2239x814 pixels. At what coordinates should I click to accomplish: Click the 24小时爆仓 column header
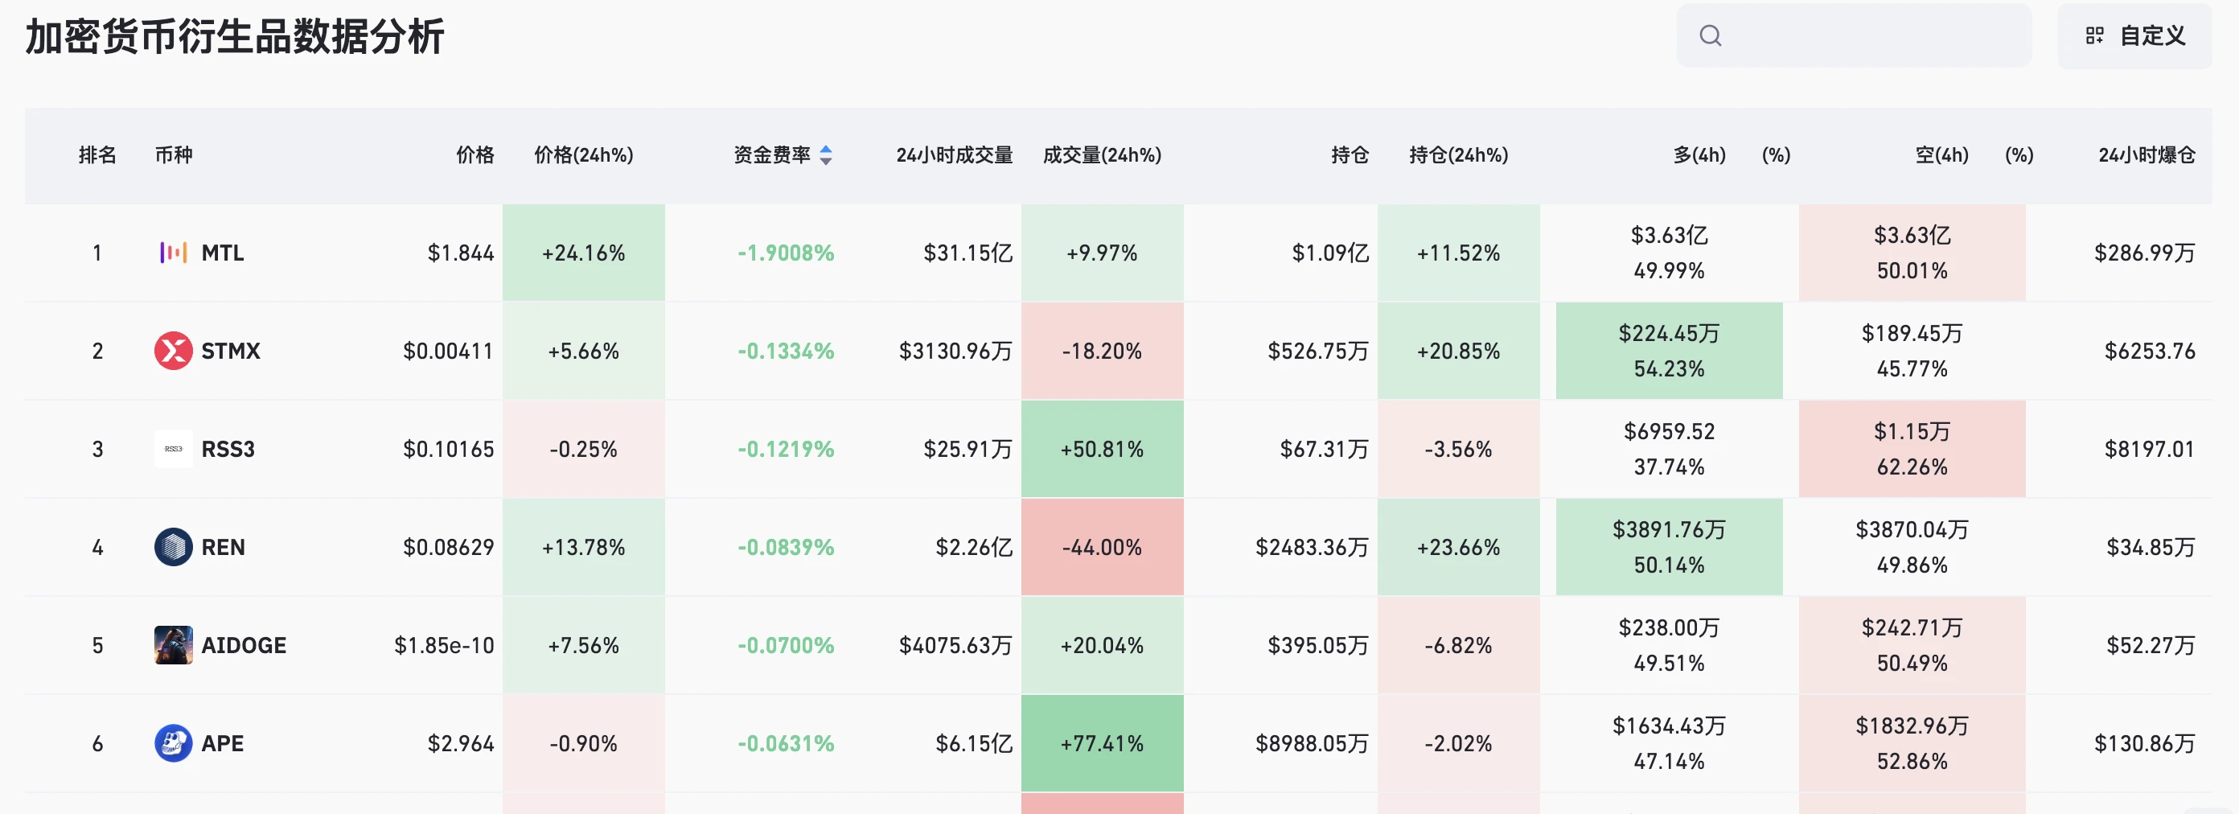coord(2146,154)
